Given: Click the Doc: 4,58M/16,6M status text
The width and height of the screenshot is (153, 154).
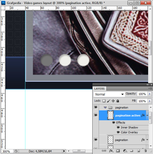Looking at the screenshot, I should [x=40, y=151].
